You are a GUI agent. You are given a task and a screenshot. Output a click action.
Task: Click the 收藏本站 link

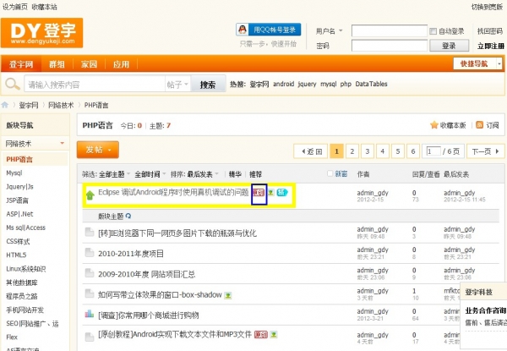(x=45, y=7)
